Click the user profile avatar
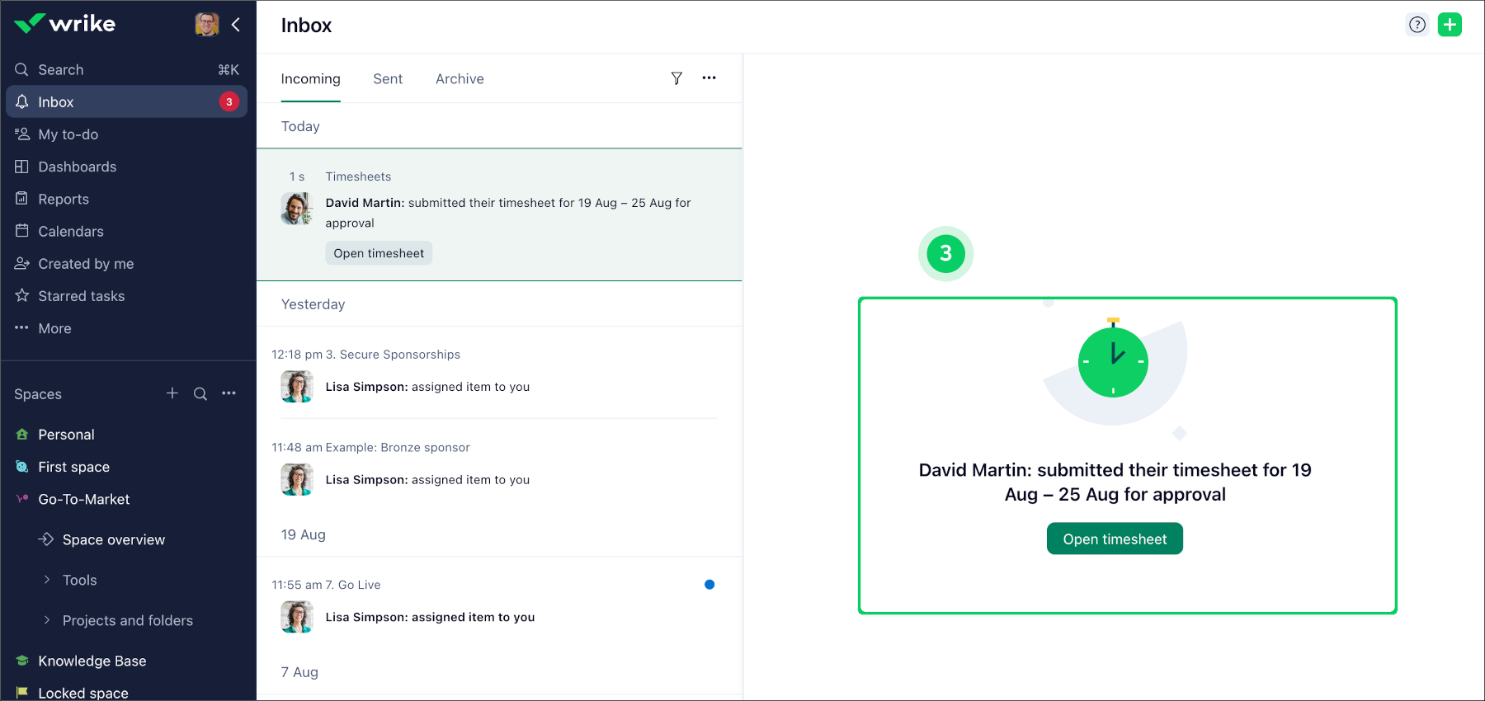The width and height of the screenshot is (1485, 701). [x=206, y=25]
